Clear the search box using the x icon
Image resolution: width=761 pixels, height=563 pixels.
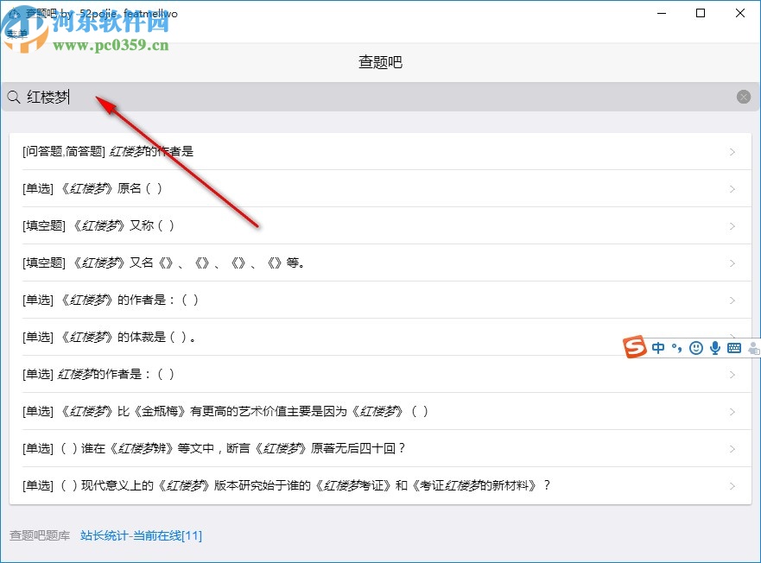[744, 97]
